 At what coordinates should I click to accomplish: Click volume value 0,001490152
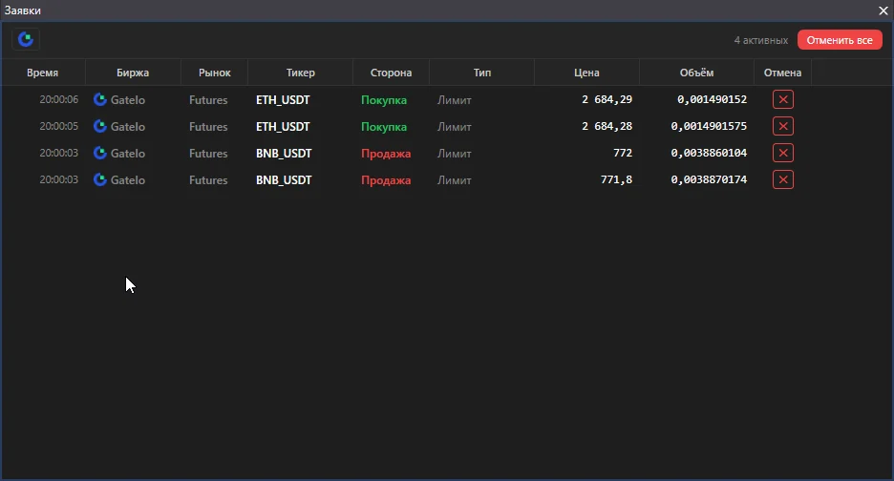[713, 99]
